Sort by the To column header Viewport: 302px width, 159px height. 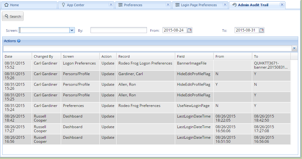point(271,56)
